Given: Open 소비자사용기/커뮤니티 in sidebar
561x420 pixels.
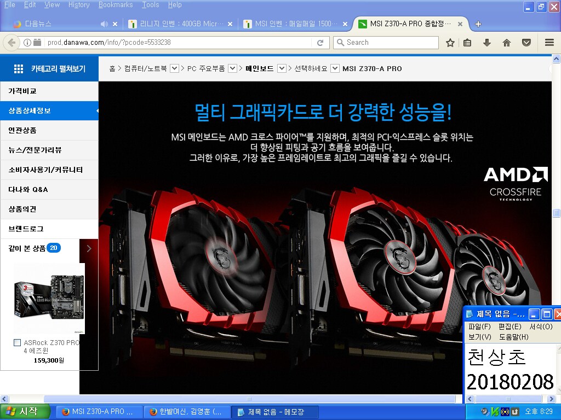Looking at the screenshot, I should click(x=49, y=170).
